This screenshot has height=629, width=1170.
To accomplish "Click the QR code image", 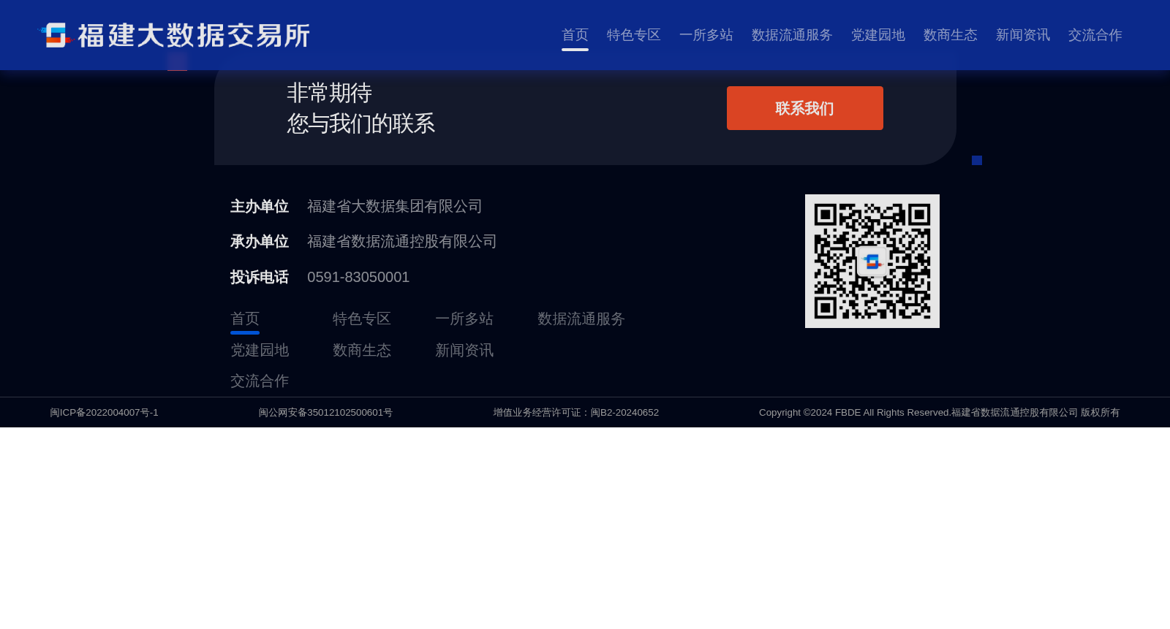I will 872,261.
